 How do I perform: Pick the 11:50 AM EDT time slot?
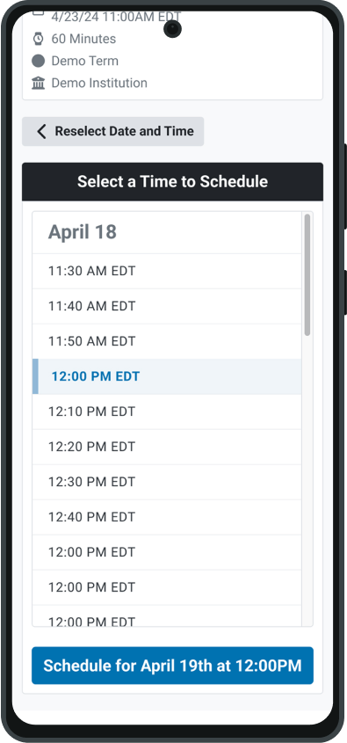click(167, 341)
